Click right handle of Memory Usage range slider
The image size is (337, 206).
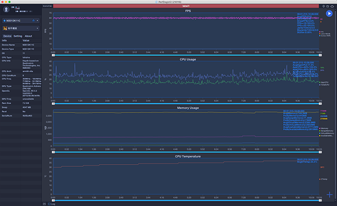(320, 152)
